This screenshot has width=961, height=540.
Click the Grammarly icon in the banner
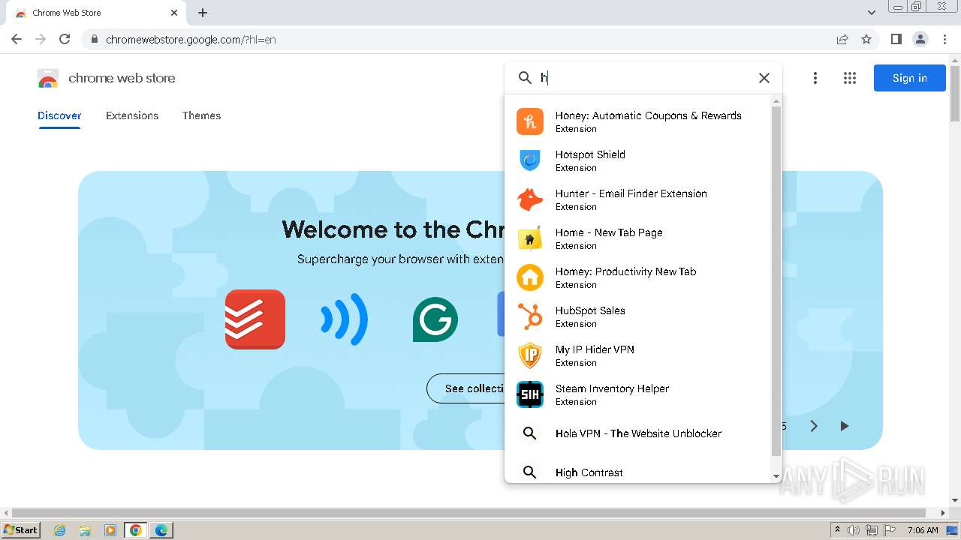[435, 319]
